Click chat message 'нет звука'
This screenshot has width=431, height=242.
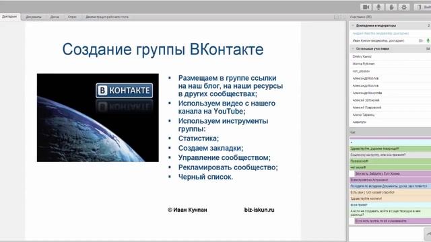coord(391,167)
